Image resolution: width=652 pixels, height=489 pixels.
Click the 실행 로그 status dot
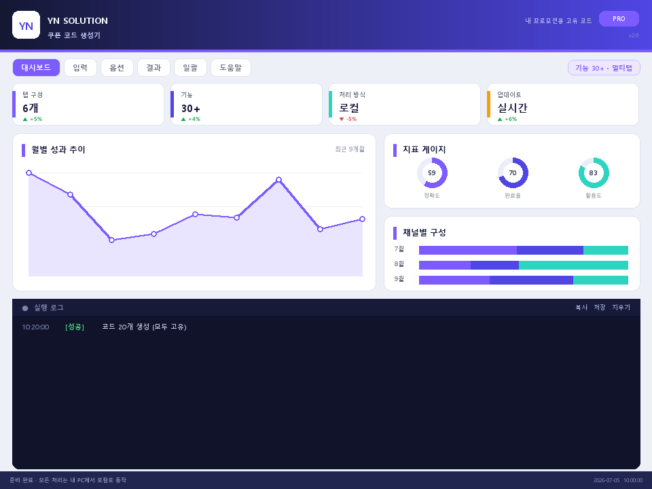25,308
